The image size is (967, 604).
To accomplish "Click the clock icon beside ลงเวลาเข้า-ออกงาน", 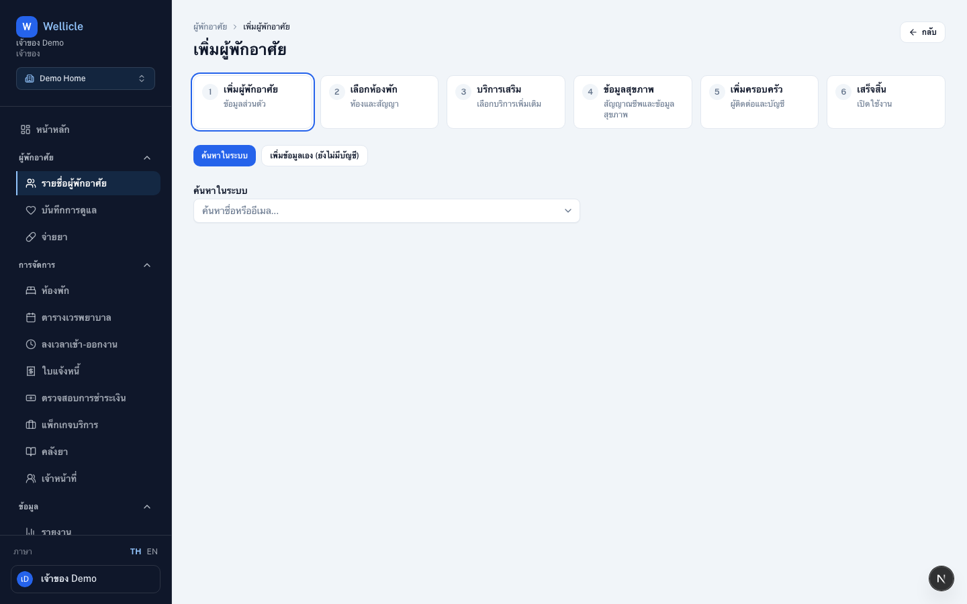I will pyautogui.click(x=31, y=344).
